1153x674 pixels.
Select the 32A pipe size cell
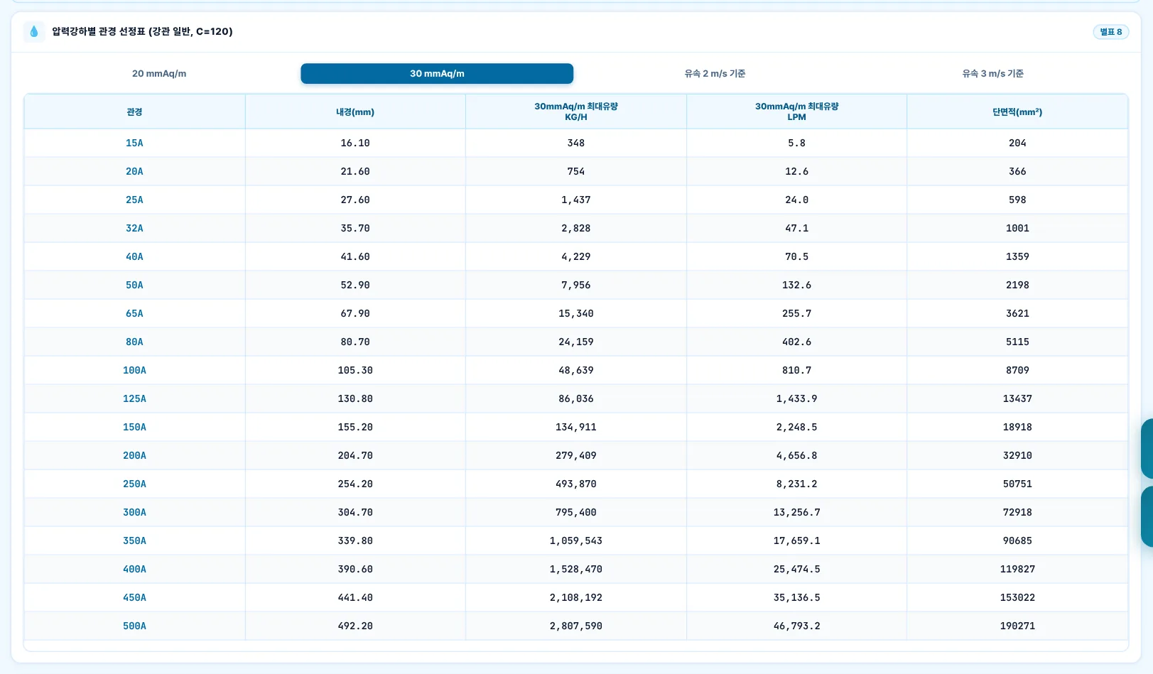pyautogui.click(x=134, y=228)
